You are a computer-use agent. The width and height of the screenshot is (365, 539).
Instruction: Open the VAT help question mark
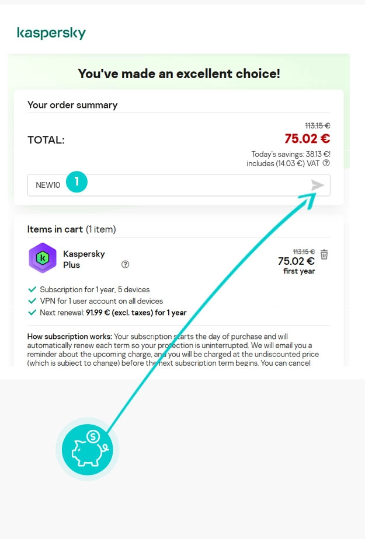pos(326,164)
